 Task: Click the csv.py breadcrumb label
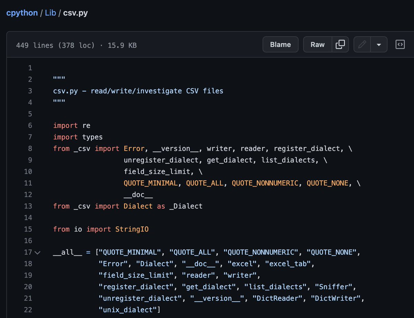76,13
